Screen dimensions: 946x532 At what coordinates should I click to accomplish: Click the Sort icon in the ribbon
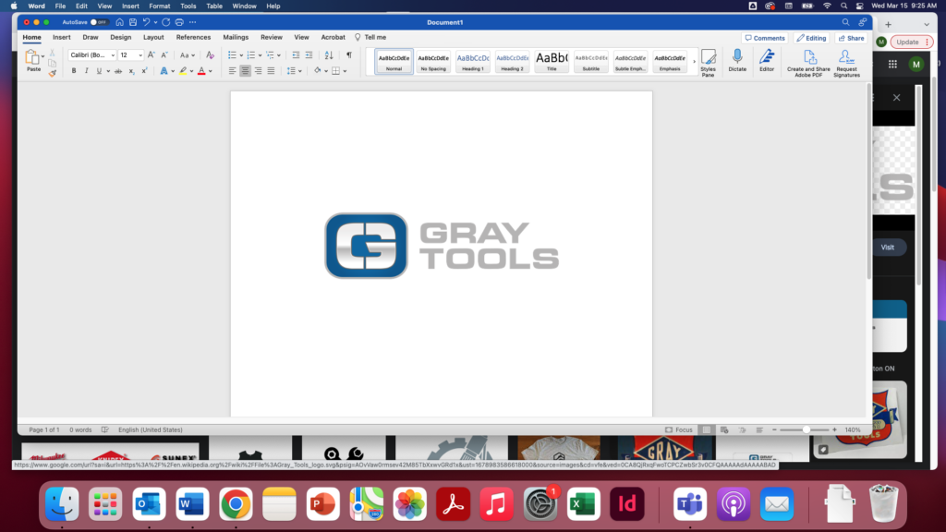tap(330, 55)
